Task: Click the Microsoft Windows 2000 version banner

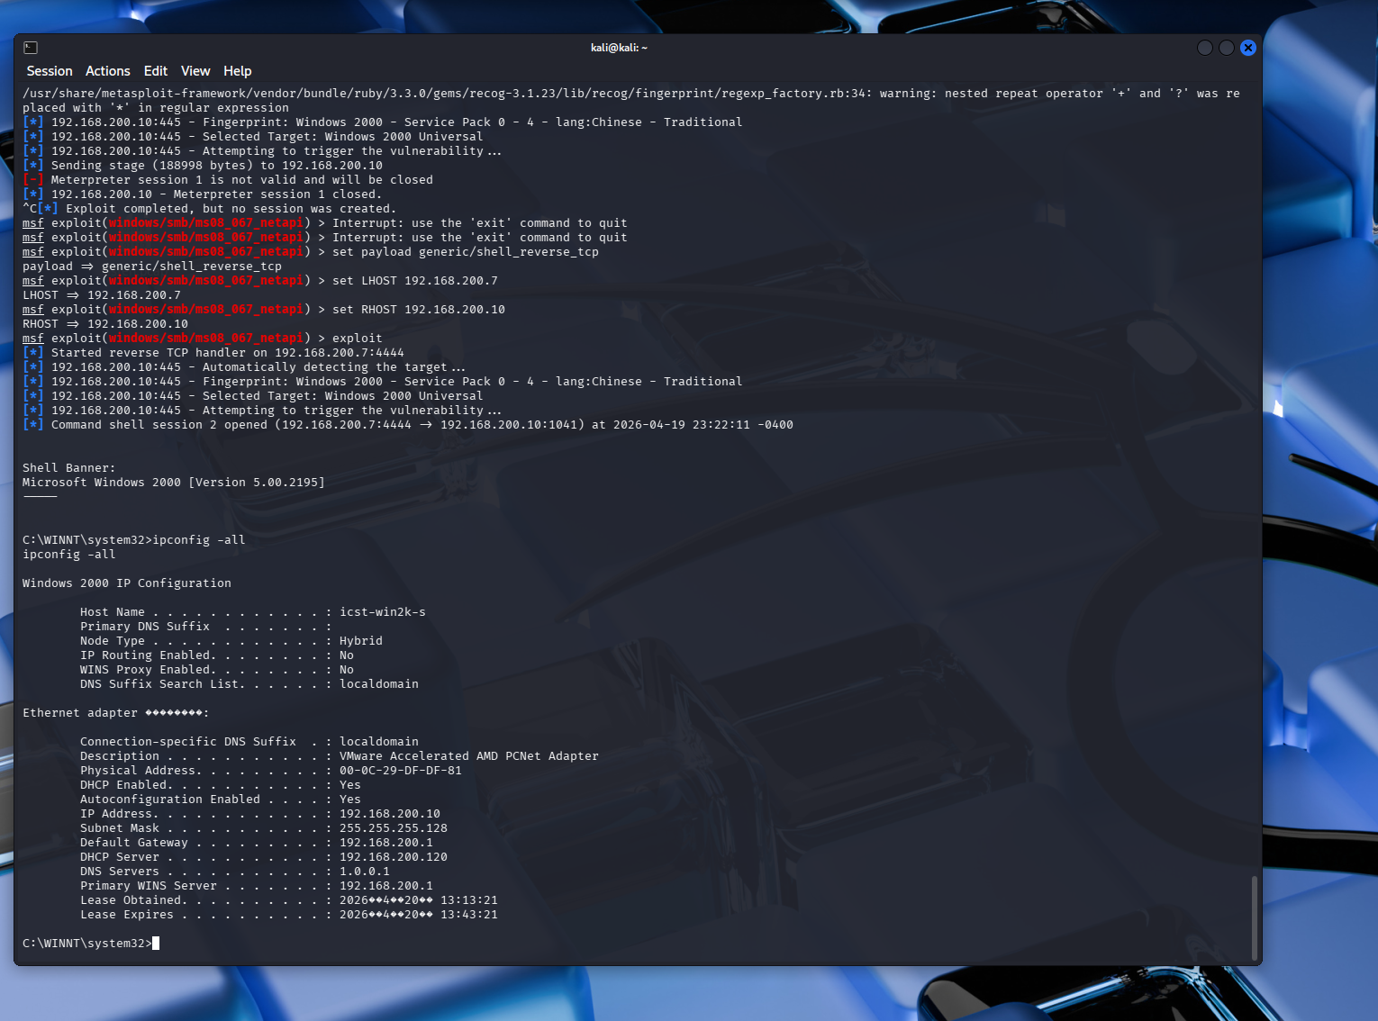Action: (174, 483)
